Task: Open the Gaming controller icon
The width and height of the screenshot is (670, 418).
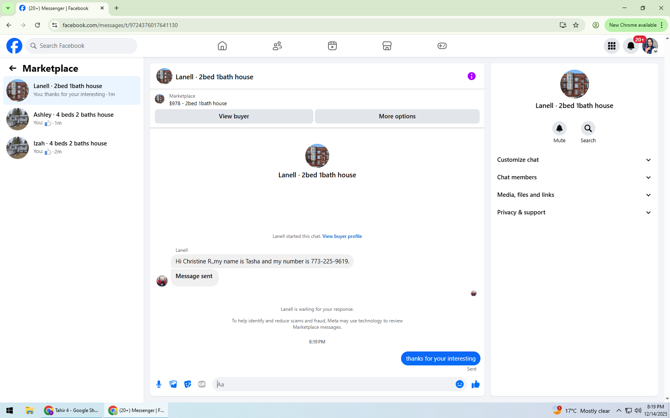Action: pyautogui.click(x=442, y=46)
